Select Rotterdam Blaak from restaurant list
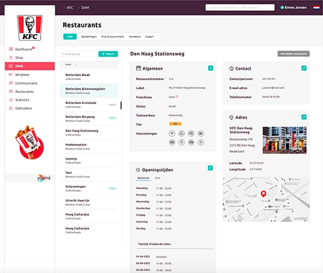Viewport: 323px width, 273px height. pyautogui.click(x=89, y=77)
